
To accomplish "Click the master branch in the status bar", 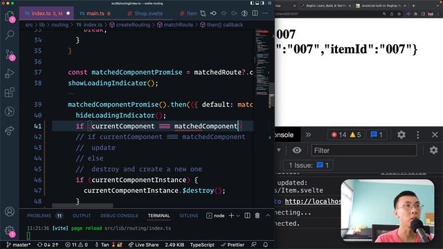I will pyautogui.click(x=19, y=245).
